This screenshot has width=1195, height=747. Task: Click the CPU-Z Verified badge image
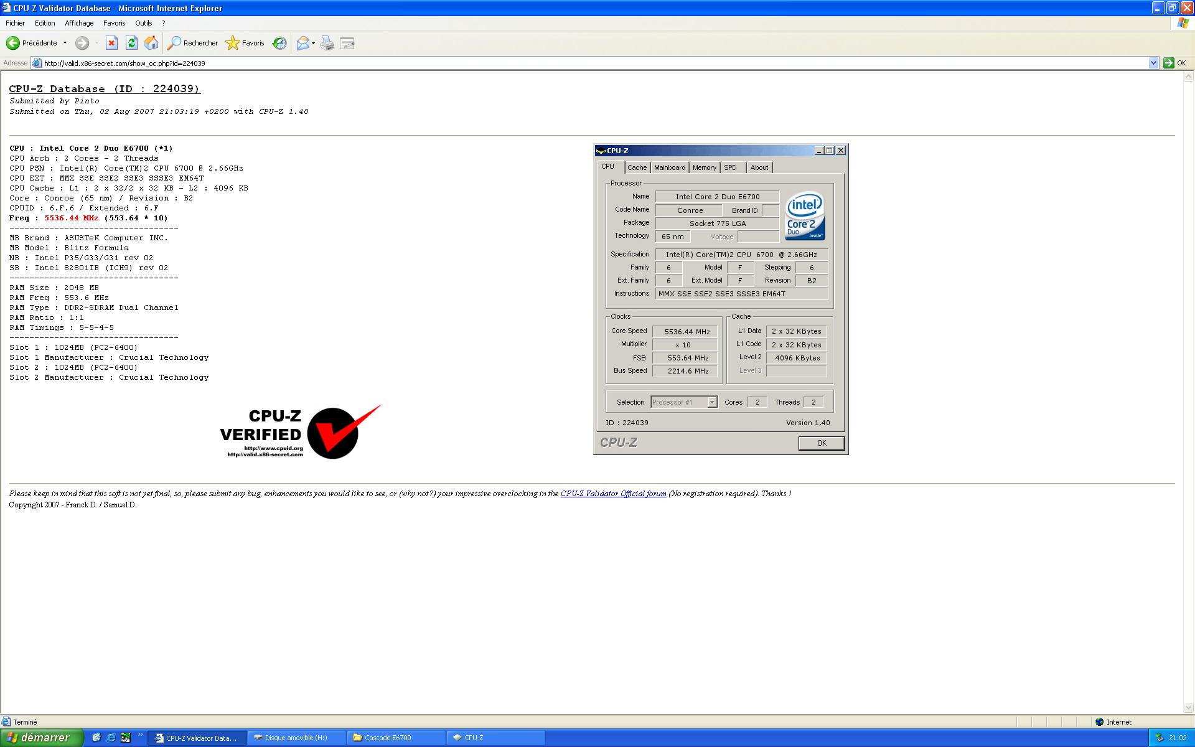click(300, 433)
